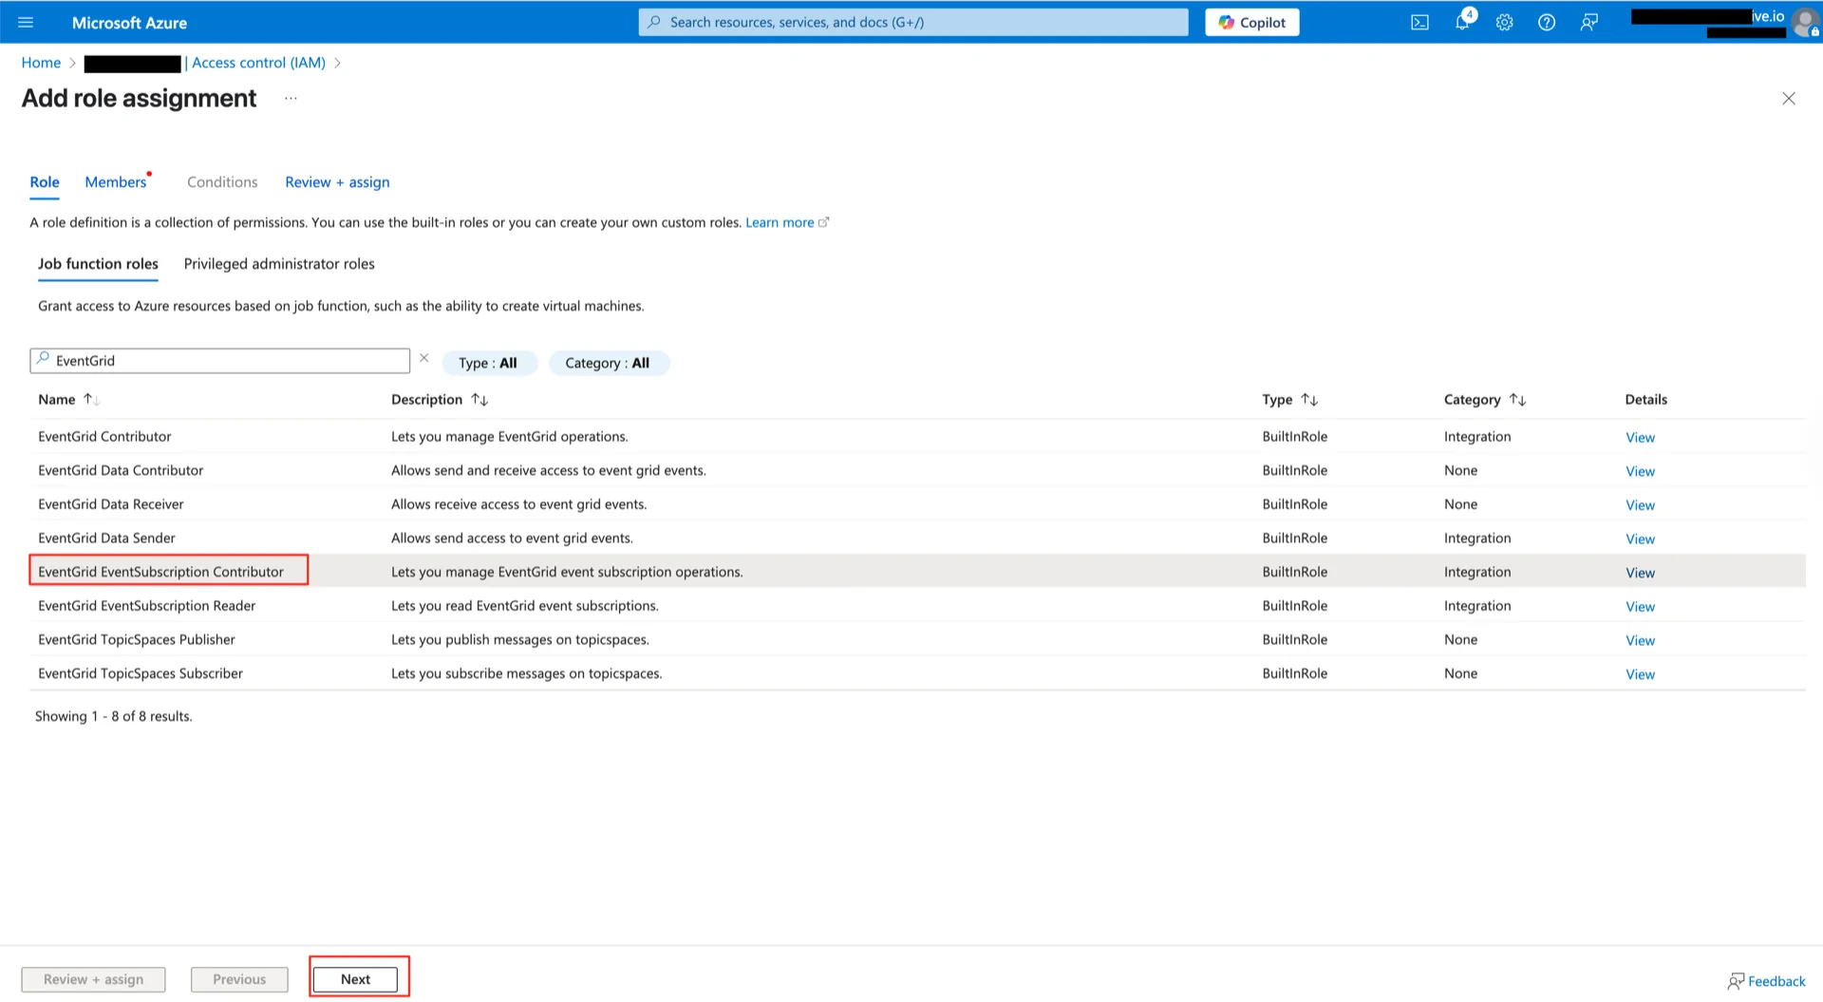The image size is (1823, 1002).
Task: Select the EventGrid Data Sender role
Action: click(x=106, y=539)
